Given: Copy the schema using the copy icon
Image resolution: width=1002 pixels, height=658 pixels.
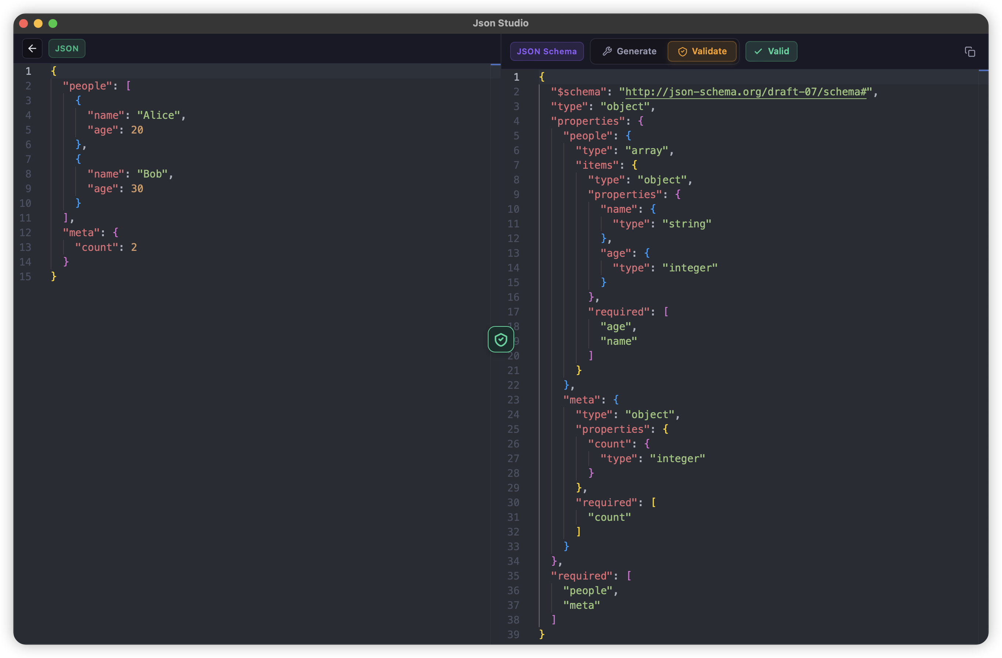Looking at the screenshot, I should (970, 51).
